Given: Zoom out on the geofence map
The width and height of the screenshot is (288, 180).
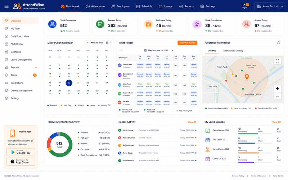Looking at the screenshot, I should coord(277,96).
